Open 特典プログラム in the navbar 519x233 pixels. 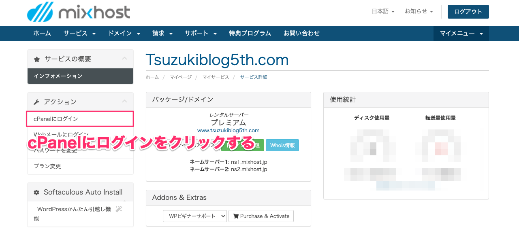pyautogui.click(x=250, y=34)
